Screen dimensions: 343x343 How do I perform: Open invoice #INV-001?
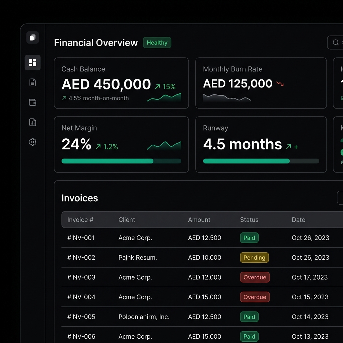point(81,238)
